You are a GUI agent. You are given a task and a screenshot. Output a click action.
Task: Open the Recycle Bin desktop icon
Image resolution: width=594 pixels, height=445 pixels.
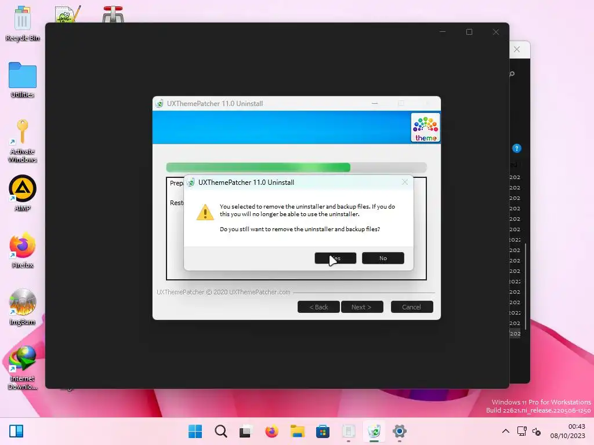23,23
